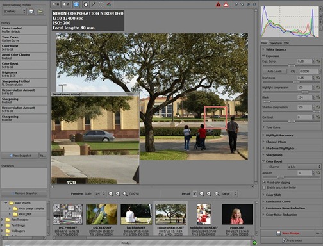Toggle top panel hide button
This screenshot has width=323, height=246.
[x=65, y=4]
